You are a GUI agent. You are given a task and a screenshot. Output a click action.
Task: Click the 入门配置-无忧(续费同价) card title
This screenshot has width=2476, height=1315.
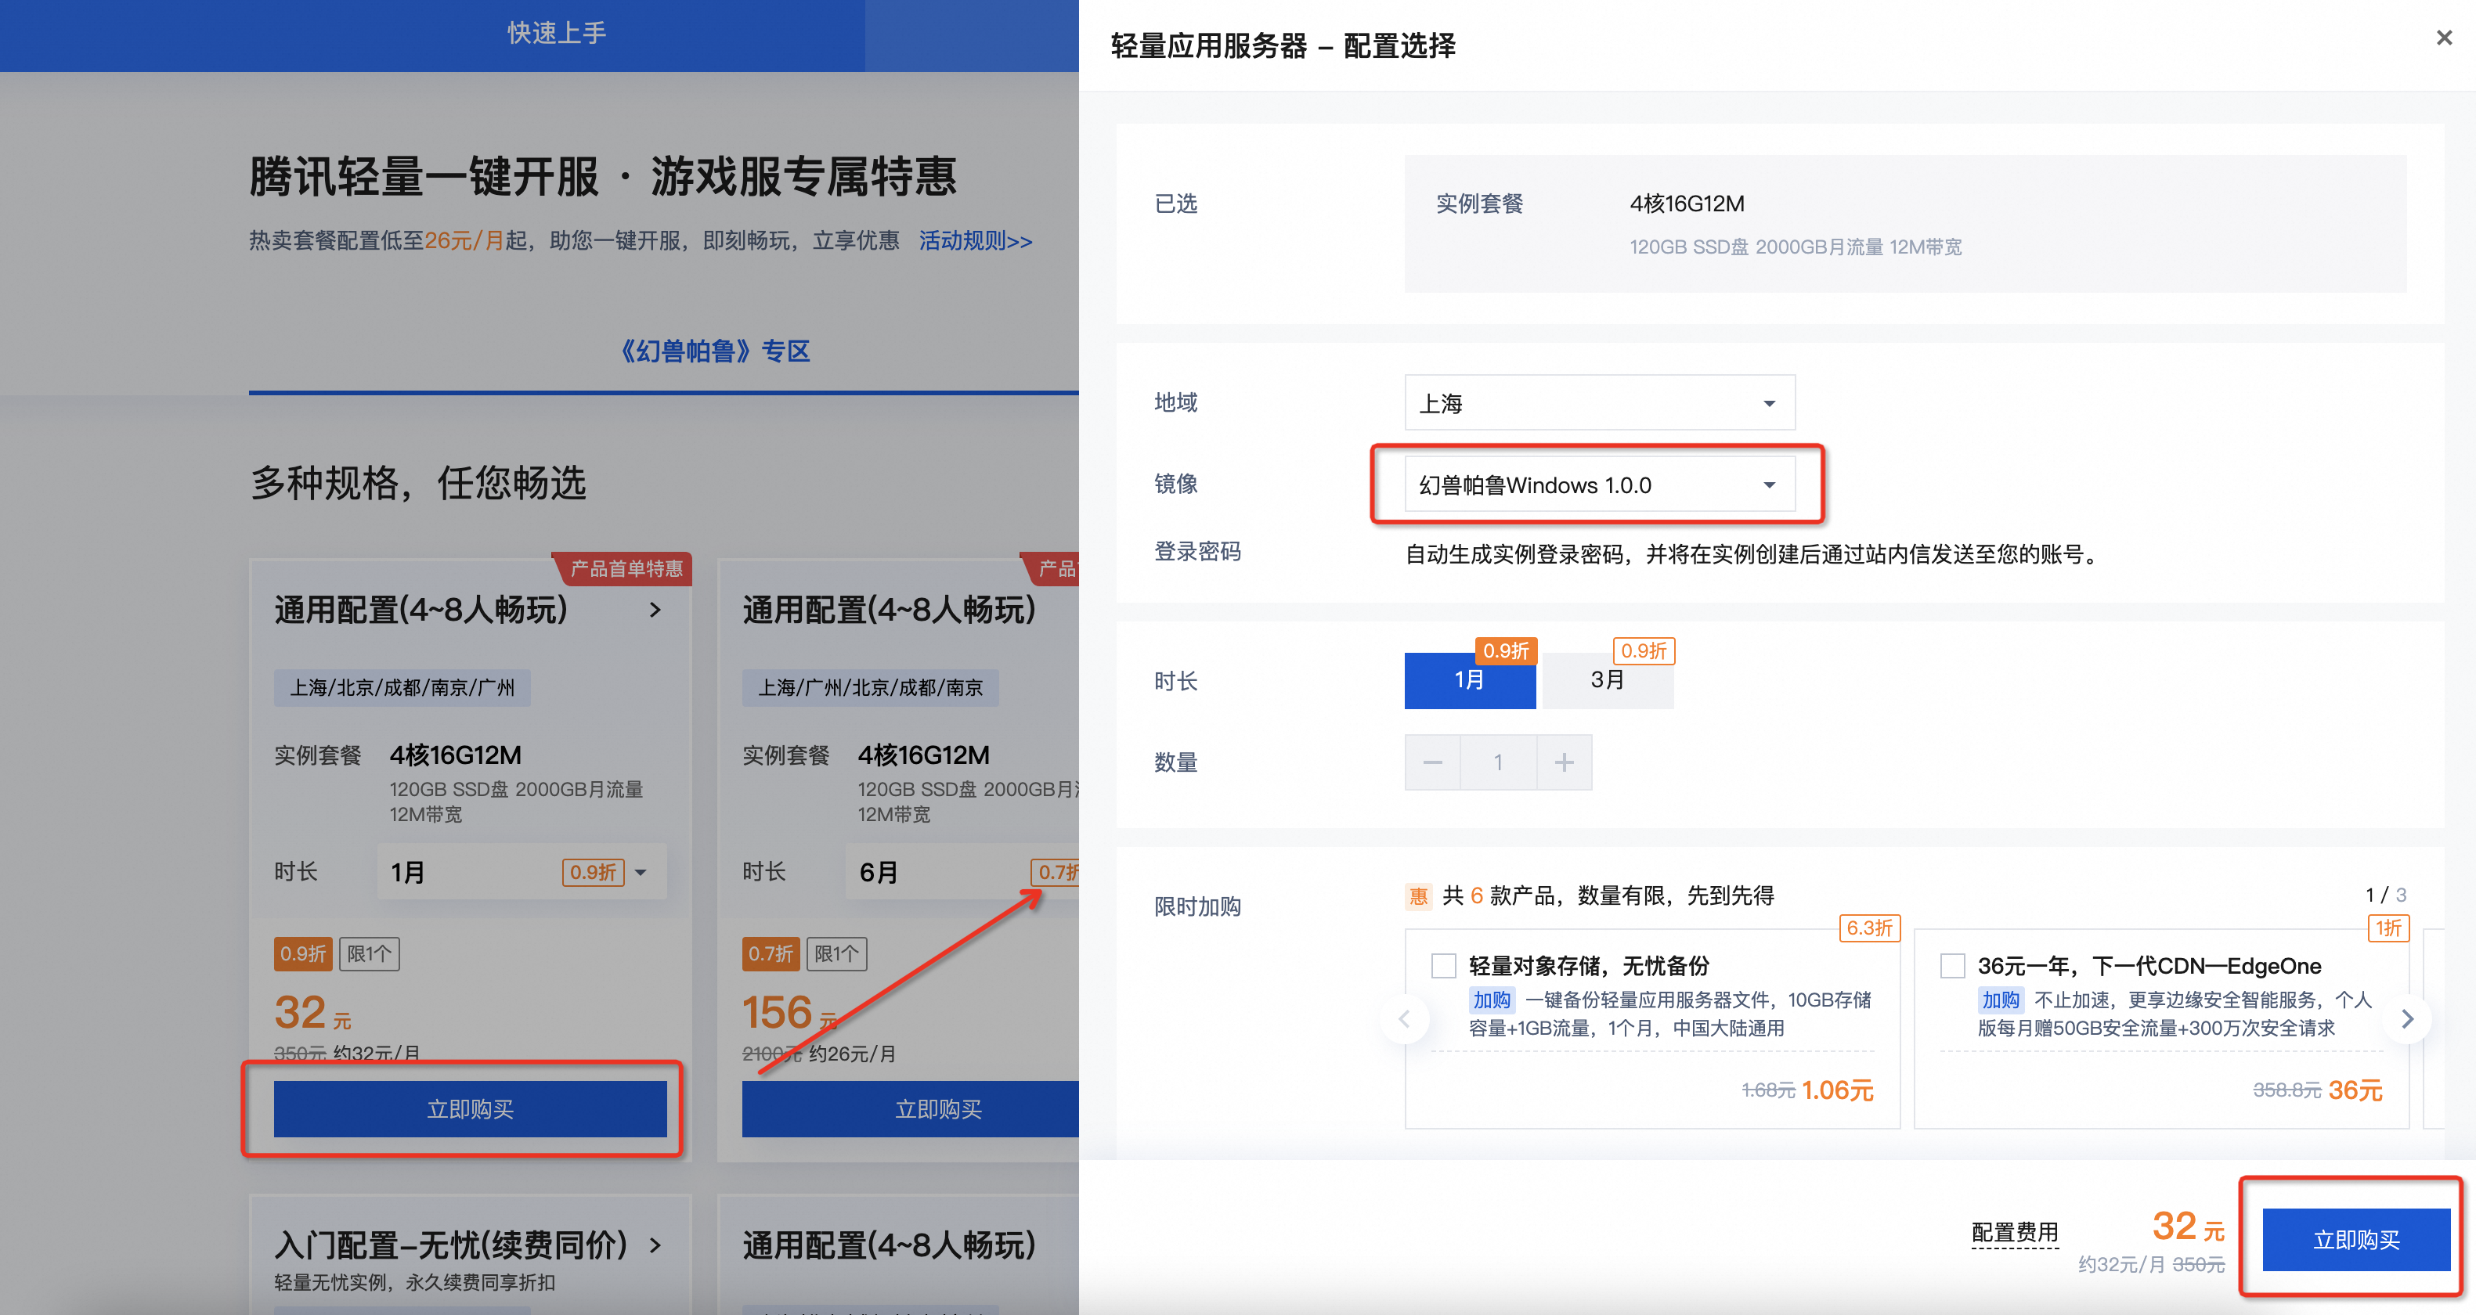click(451, 1246)
